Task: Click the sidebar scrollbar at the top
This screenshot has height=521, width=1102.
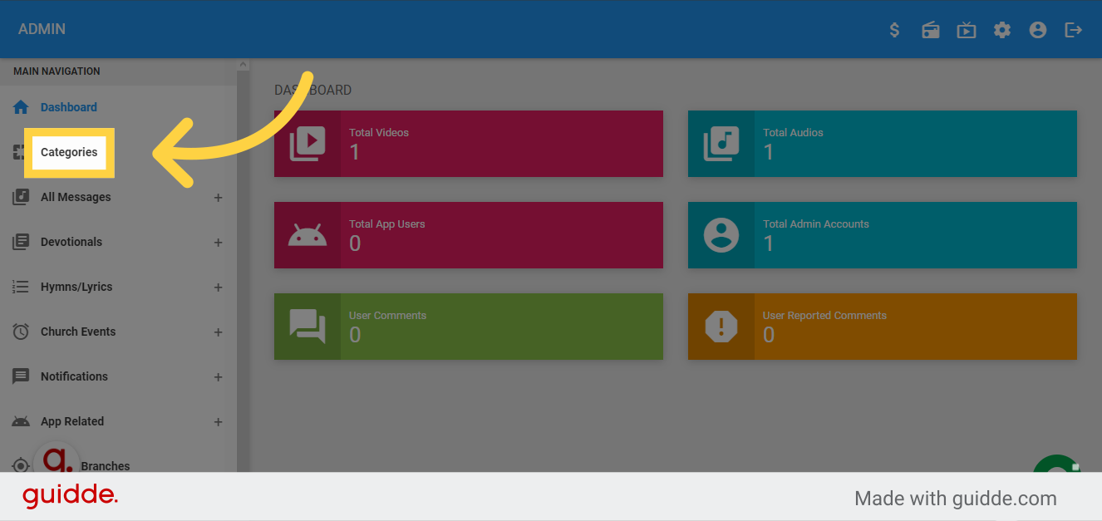Action: tap(242, 63)
